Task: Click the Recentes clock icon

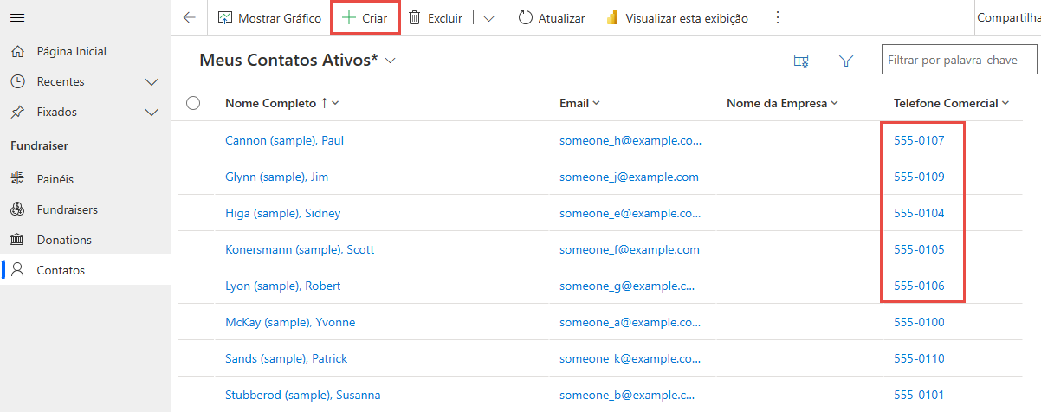Action: click(x=17, y=81)
